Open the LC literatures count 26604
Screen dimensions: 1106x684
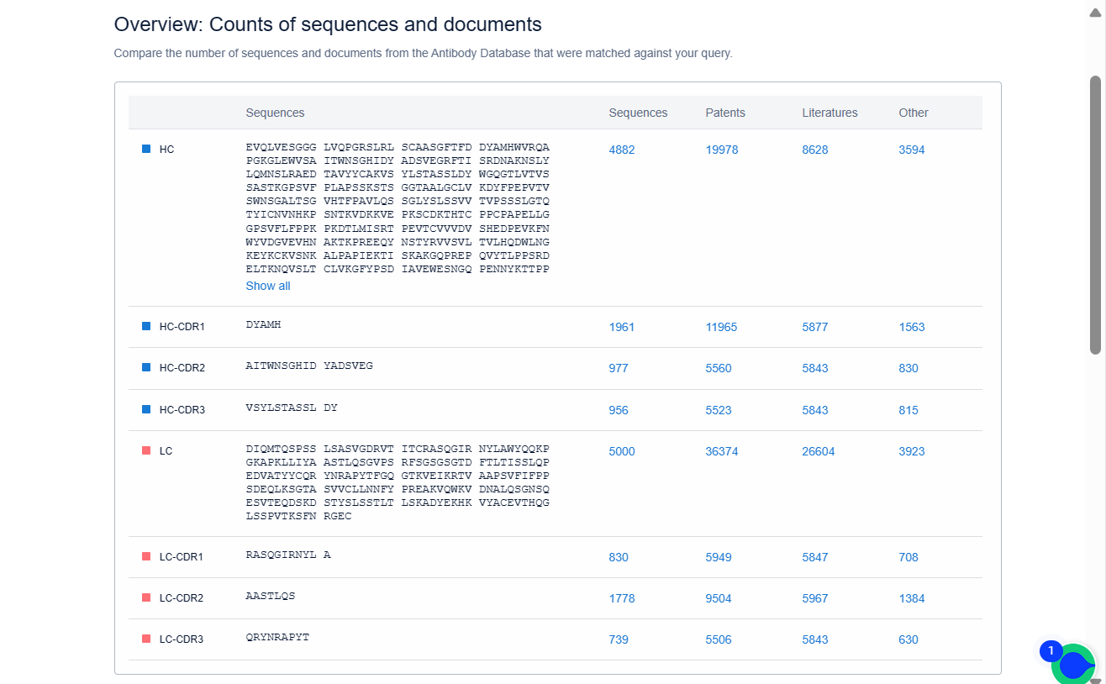(x=818, y=451)
